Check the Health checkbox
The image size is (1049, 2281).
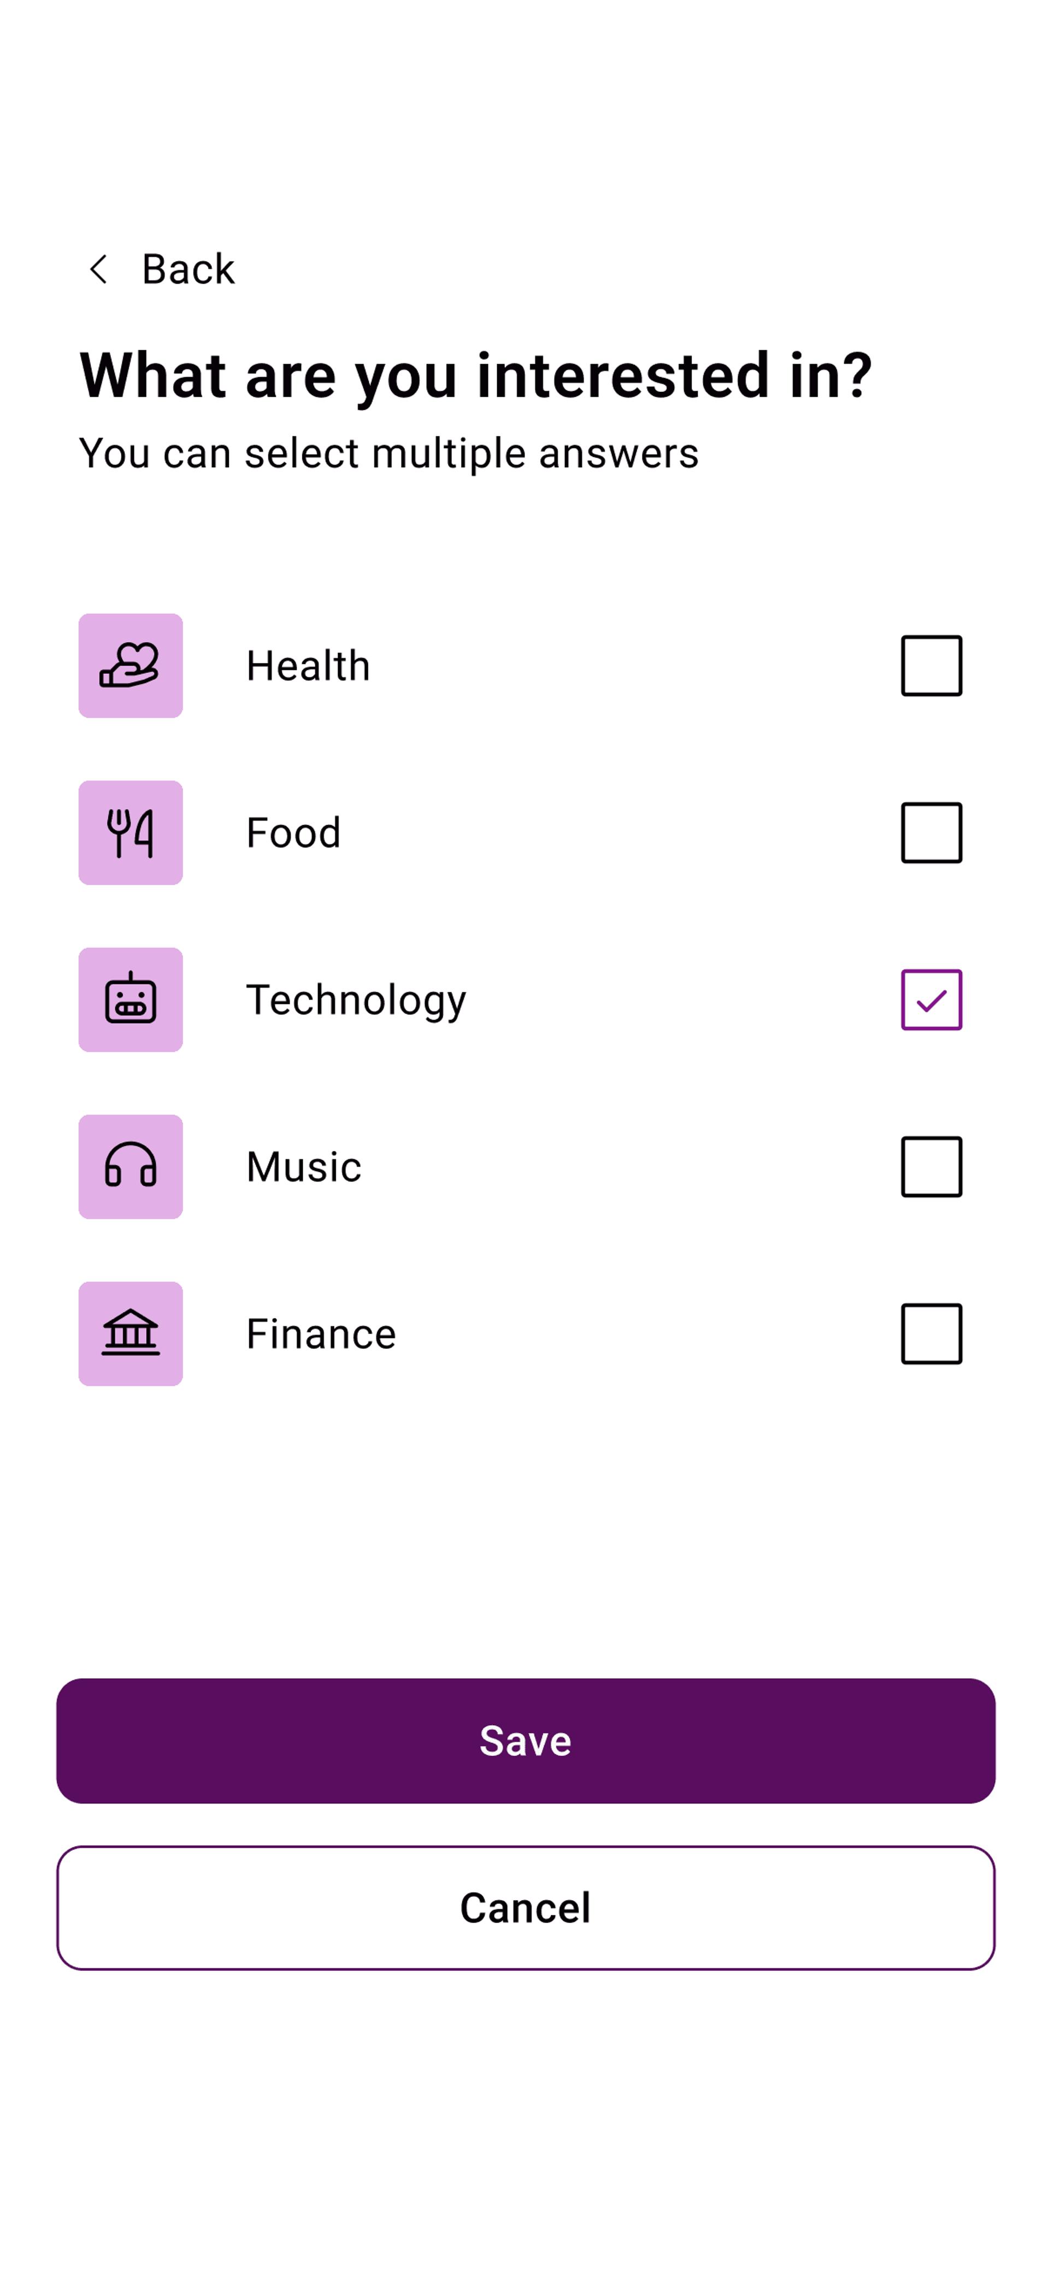tap(932, 665)
